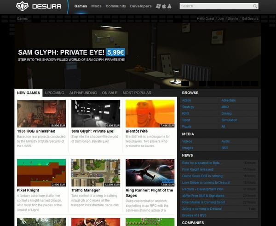The image size is (276, 226).
Task: Click the Traffic Manager title link
Action: coord(86,190)
